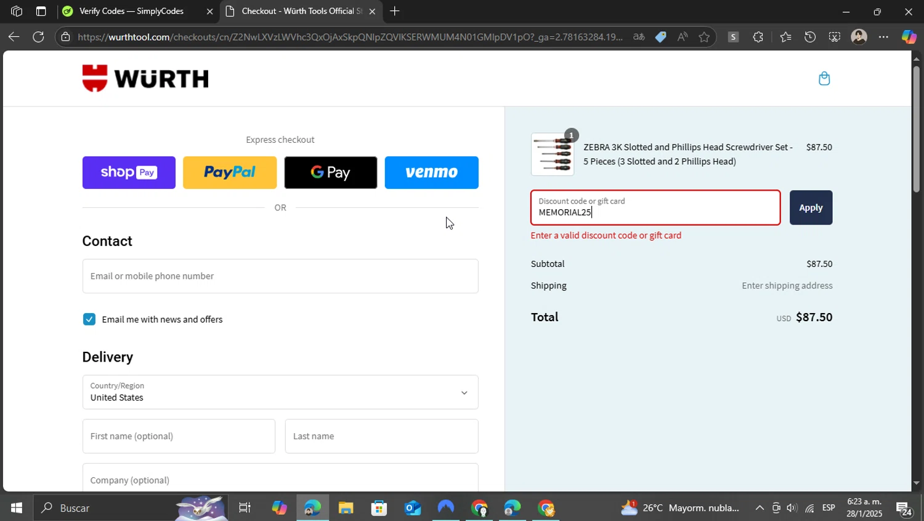Click the discount code or gift card field
Image resolution: width=924 pixels, height=521 pixels.
point(655,208)
